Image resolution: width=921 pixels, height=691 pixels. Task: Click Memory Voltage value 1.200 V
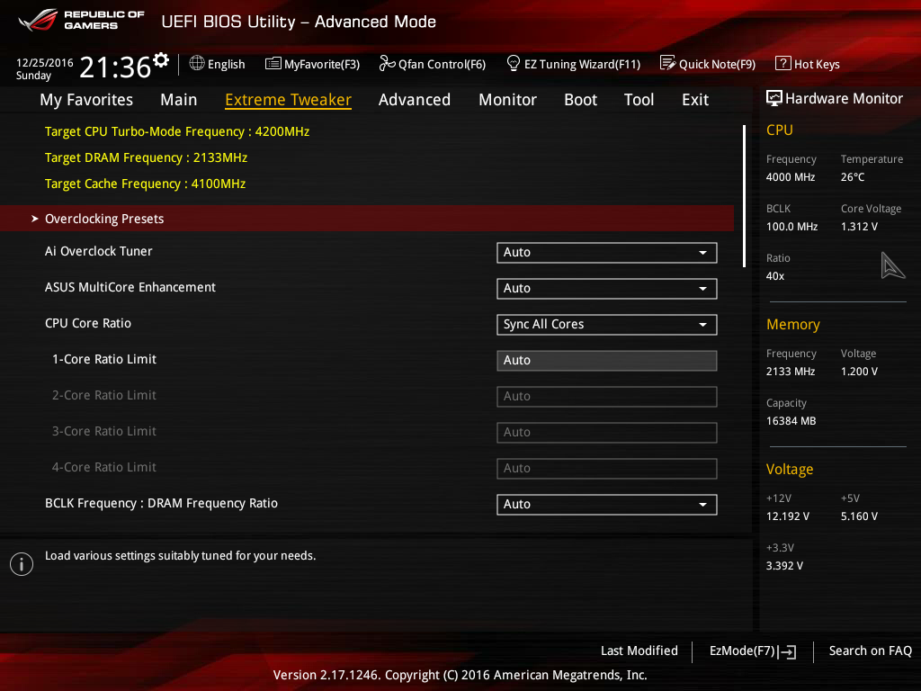[859, 372]
